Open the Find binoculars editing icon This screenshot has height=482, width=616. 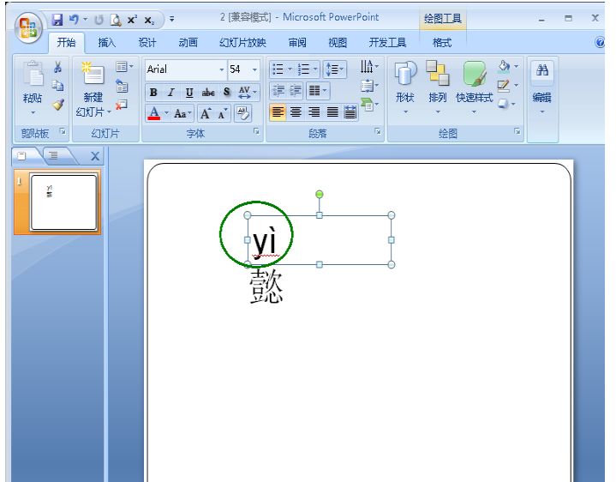pos(542,71)
